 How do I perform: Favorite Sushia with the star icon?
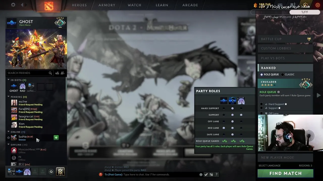pyautogui.click(x=8, y=138)
